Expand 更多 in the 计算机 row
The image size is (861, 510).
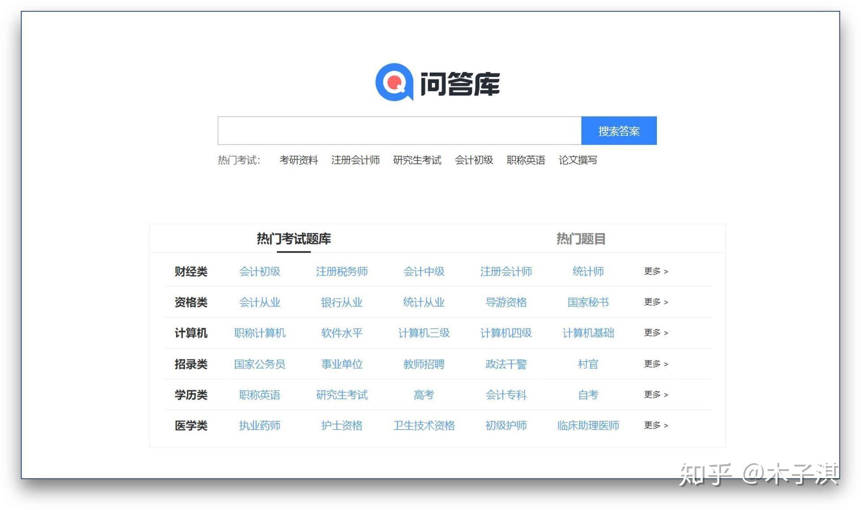(x=656, y=333)
